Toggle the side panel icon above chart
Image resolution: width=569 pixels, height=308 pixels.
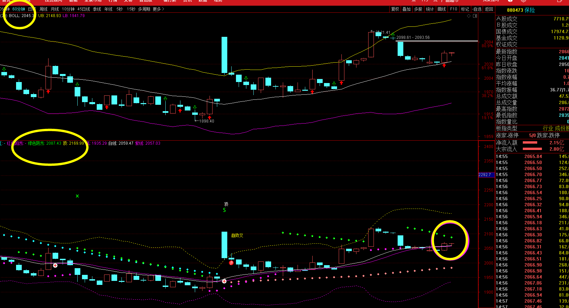475,16
